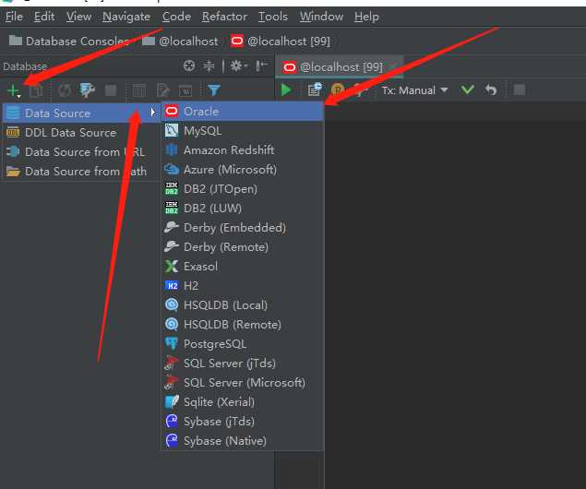Select Sybase (Native) data source

pos(243,441)
